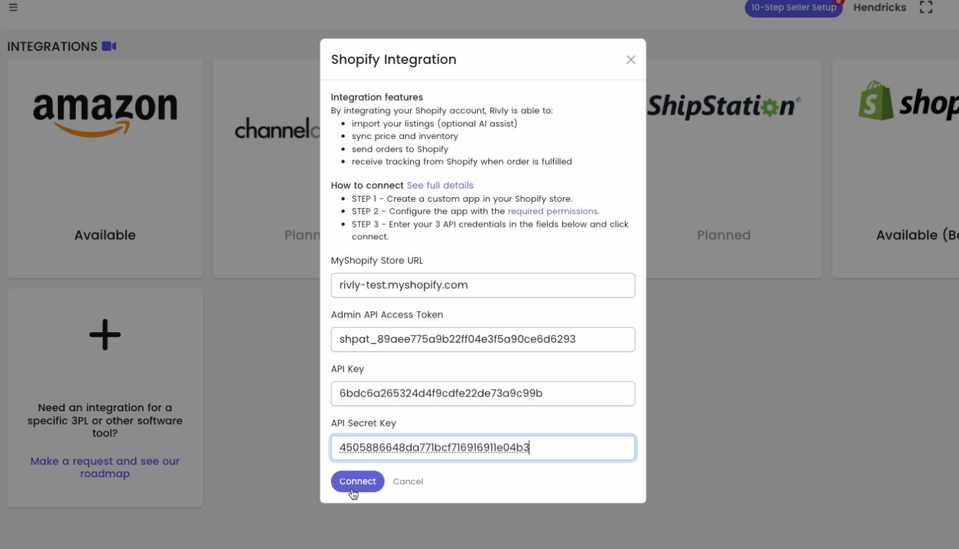The width and height of the screenshot is (959, 549).
Task: Open the Hendricks account menu
Action: 879,8
